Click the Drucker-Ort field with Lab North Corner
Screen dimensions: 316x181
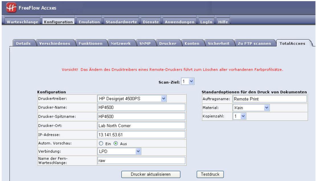pyautogui.click(x=141, y=126)
